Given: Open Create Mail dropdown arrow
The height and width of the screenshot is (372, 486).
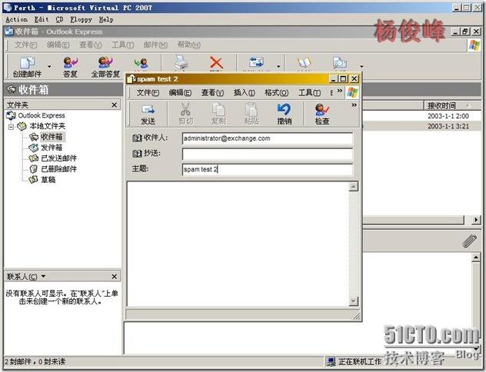Looking at the screenshot, I should tap(49, 66).
